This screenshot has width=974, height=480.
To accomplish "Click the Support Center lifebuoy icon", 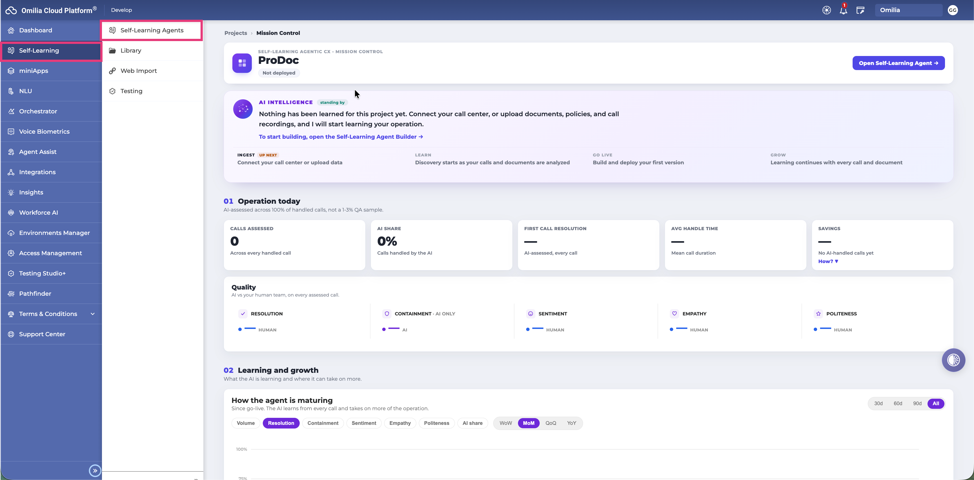I will pos(11,334).
